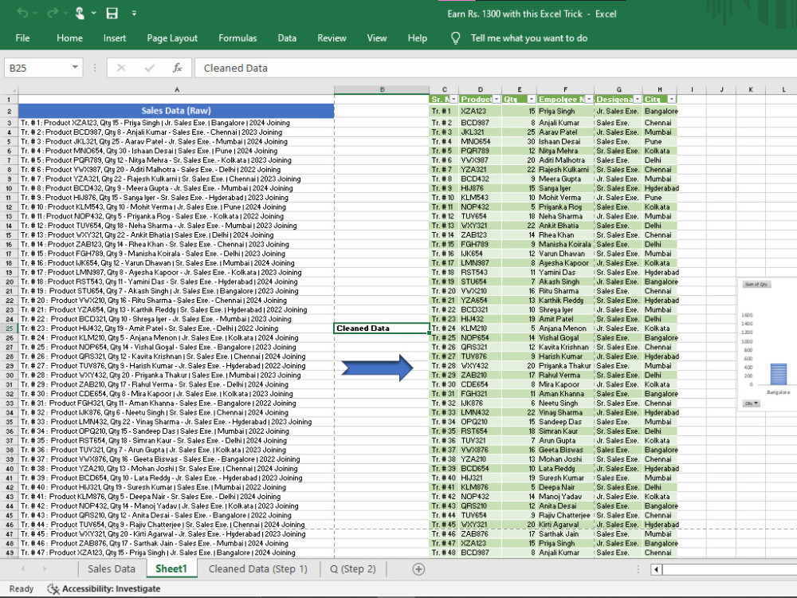This screenshot has width=797, height=598.
Task: Click the previous sheet navigation arrow
Action: click(23, 568)
